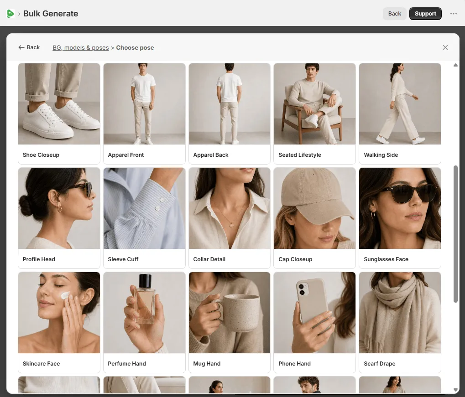Image resolution: width=465 pixels, height=397 pixels.
Task: Click the scrollbar up arrow
Action: click(455, 65)
